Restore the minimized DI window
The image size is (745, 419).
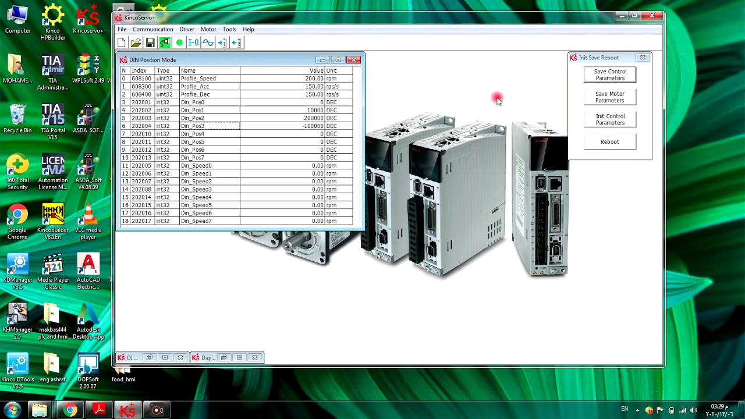coord(150,357)
